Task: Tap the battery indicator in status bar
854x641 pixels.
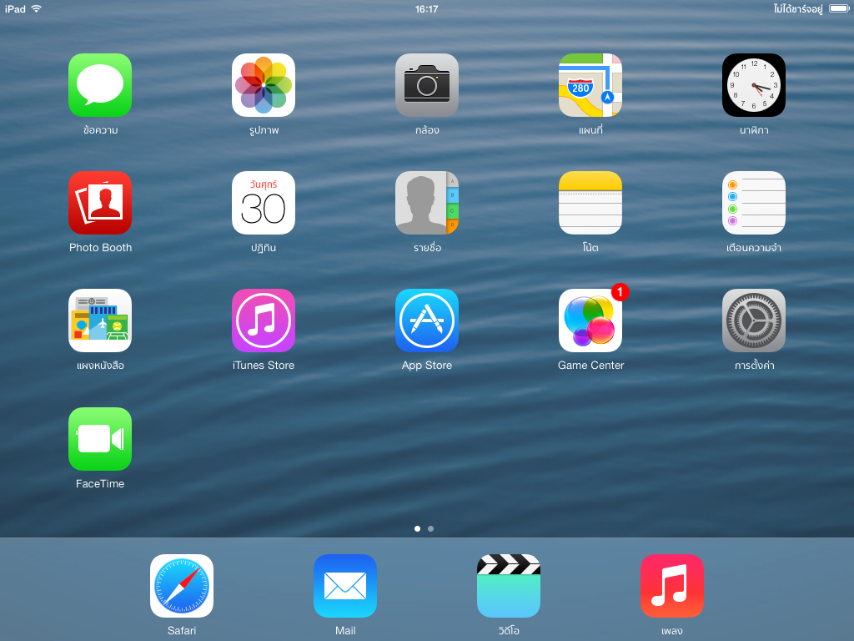Action: click(839, 8)
